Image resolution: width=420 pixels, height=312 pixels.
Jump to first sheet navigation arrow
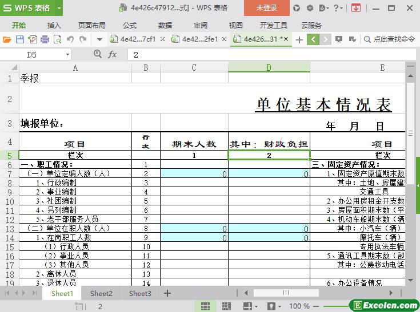pyautogui.click(x=7, y=293)
